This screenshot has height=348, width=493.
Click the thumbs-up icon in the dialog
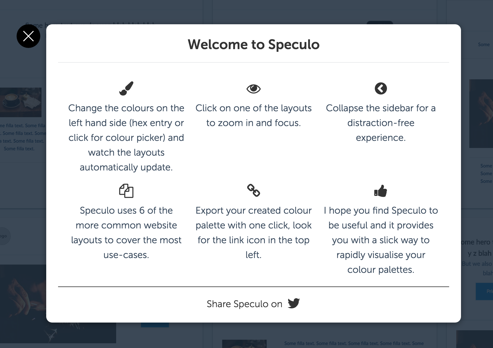point(381,191)
